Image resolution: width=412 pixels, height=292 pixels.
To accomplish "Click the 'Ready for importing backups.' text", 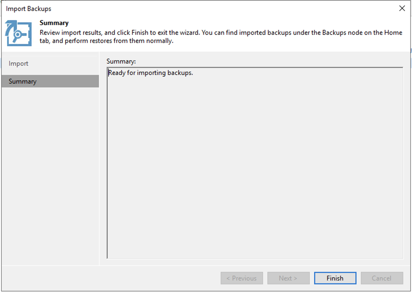I will click(151, 73).
